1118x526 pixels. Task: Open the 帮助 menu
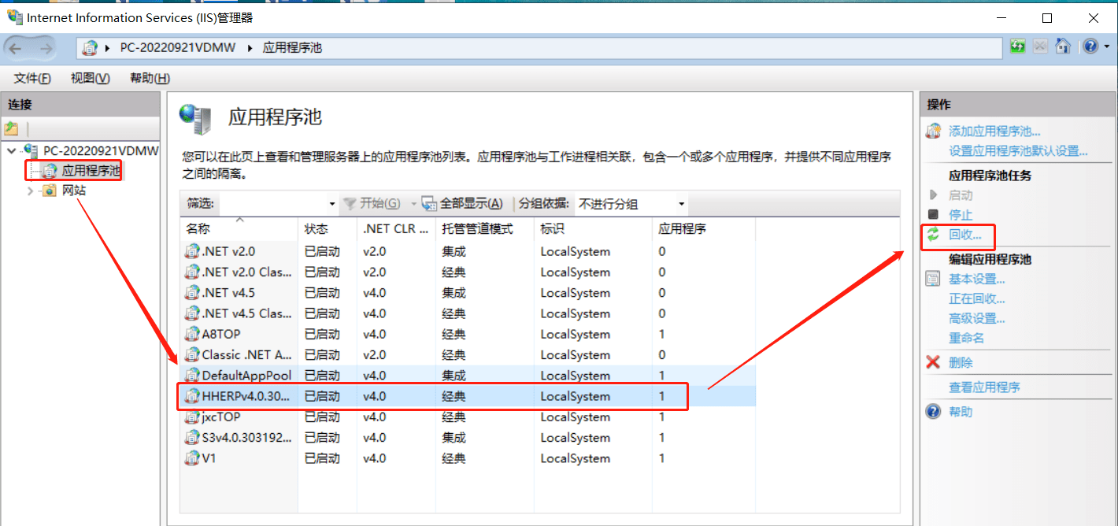coord(150,78)
